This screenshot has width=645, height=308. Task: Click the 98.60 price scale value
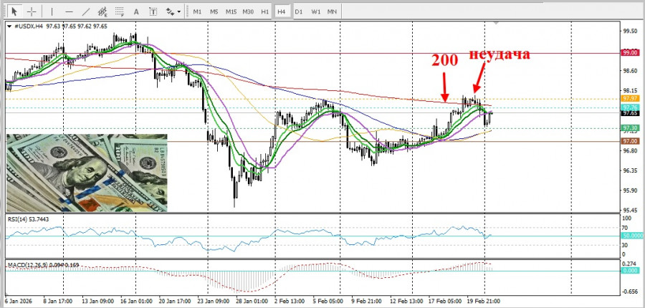(630, 71)
